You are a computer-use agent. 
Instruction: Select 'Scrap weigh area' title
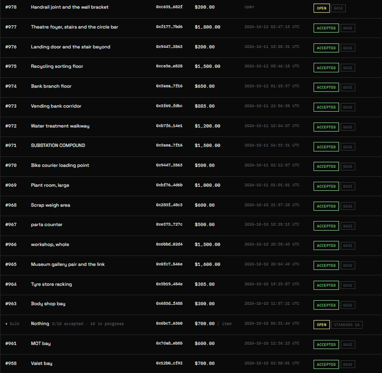coord(51,205)
